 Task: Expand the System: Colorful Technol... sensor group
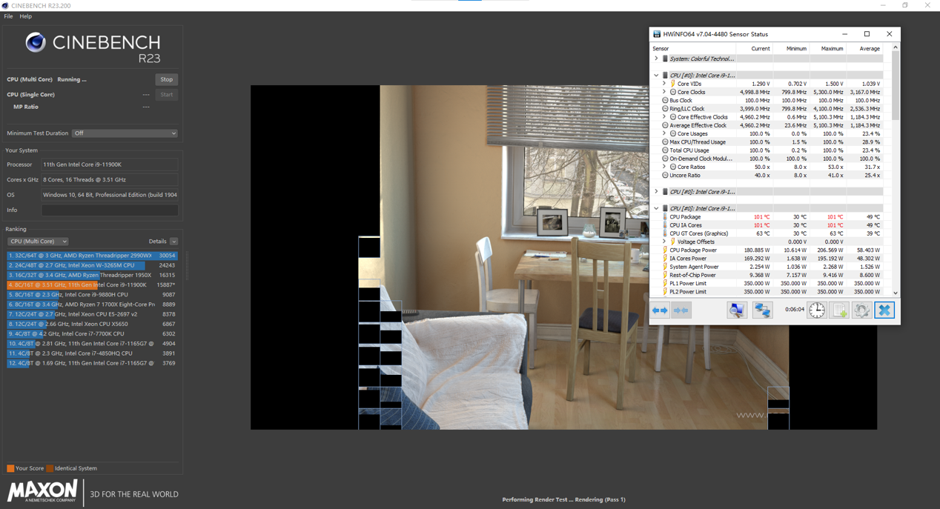pyautogui.click(x=656, y=59)
